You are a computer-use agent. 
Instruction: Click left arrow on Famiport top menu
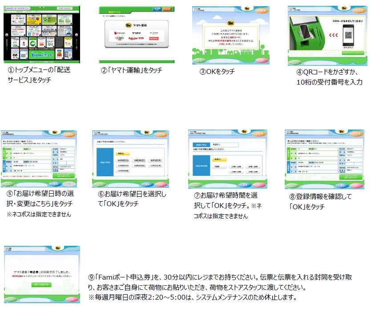click(x=7, y=34)
